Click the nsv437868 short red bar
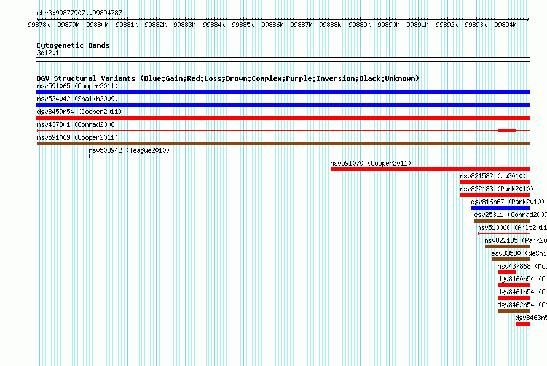This screenshot has height=366, width=547. 507,272
